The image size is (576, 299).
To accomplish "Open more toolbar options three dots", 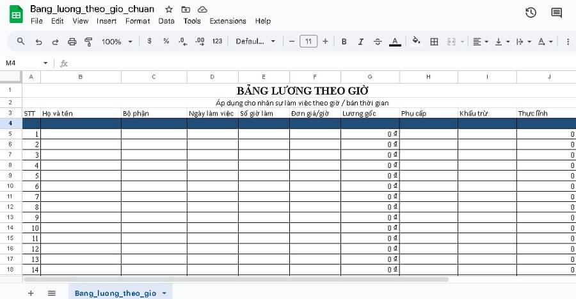I will point(568,42).
